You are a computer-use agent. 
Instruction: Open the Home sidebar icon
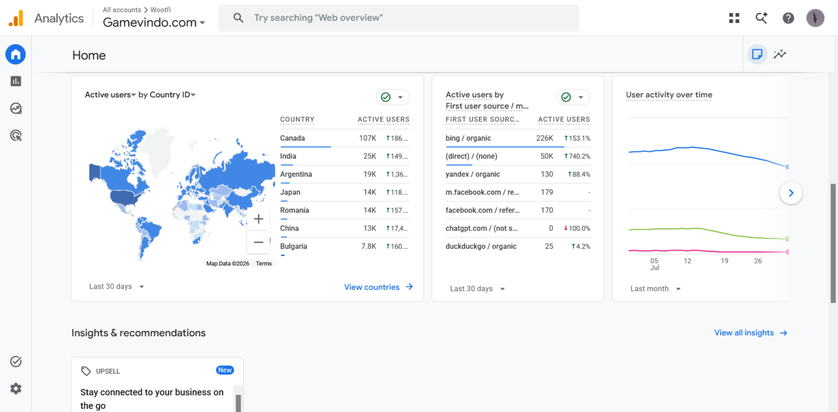click(x=16, y=54)
